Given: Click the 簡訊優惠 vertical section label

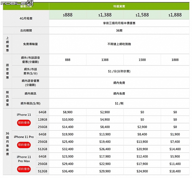Looking at the screenshot, I should [x=7, y=99].
